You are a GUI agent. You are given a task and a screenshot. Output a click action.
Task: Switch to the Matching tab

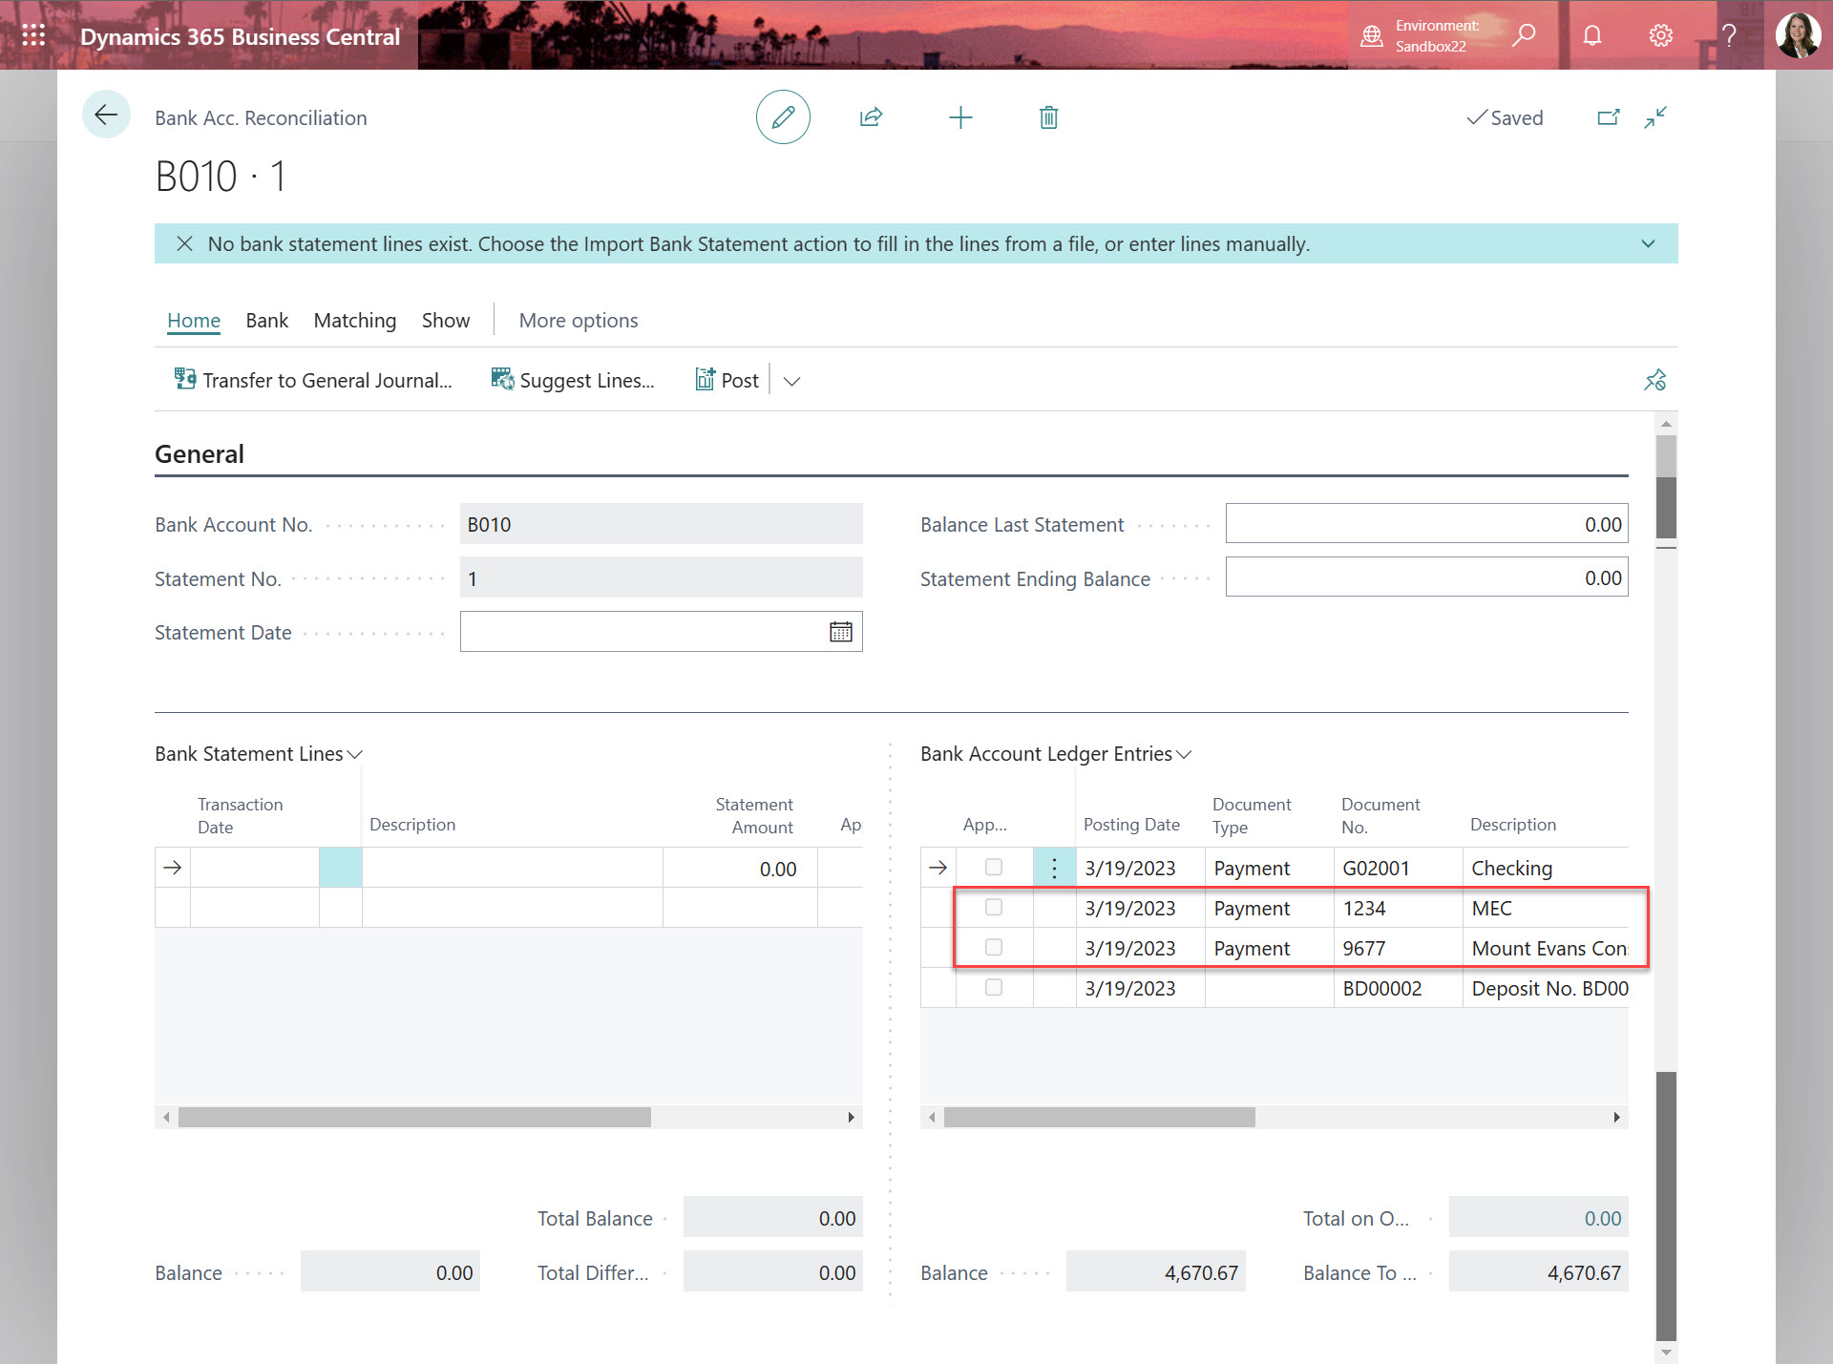pyautogui.click(x=354, y=321)
